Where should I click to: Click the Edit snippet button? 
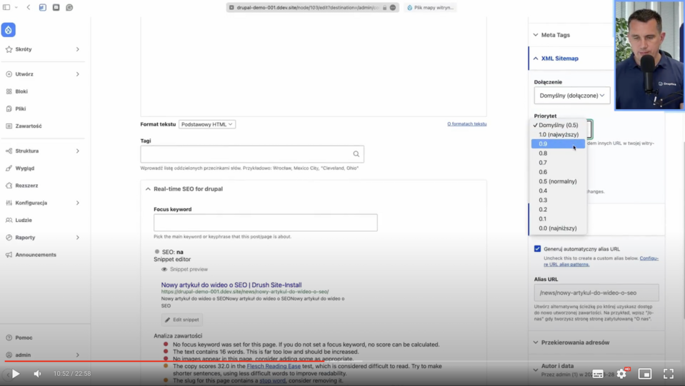pyautogui.click(x=181, y=320)
